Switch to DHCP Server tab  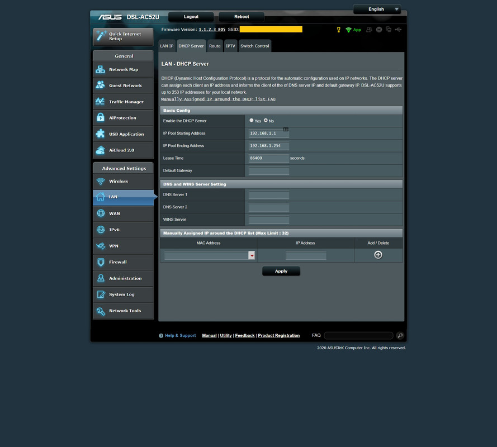[191, 46]
